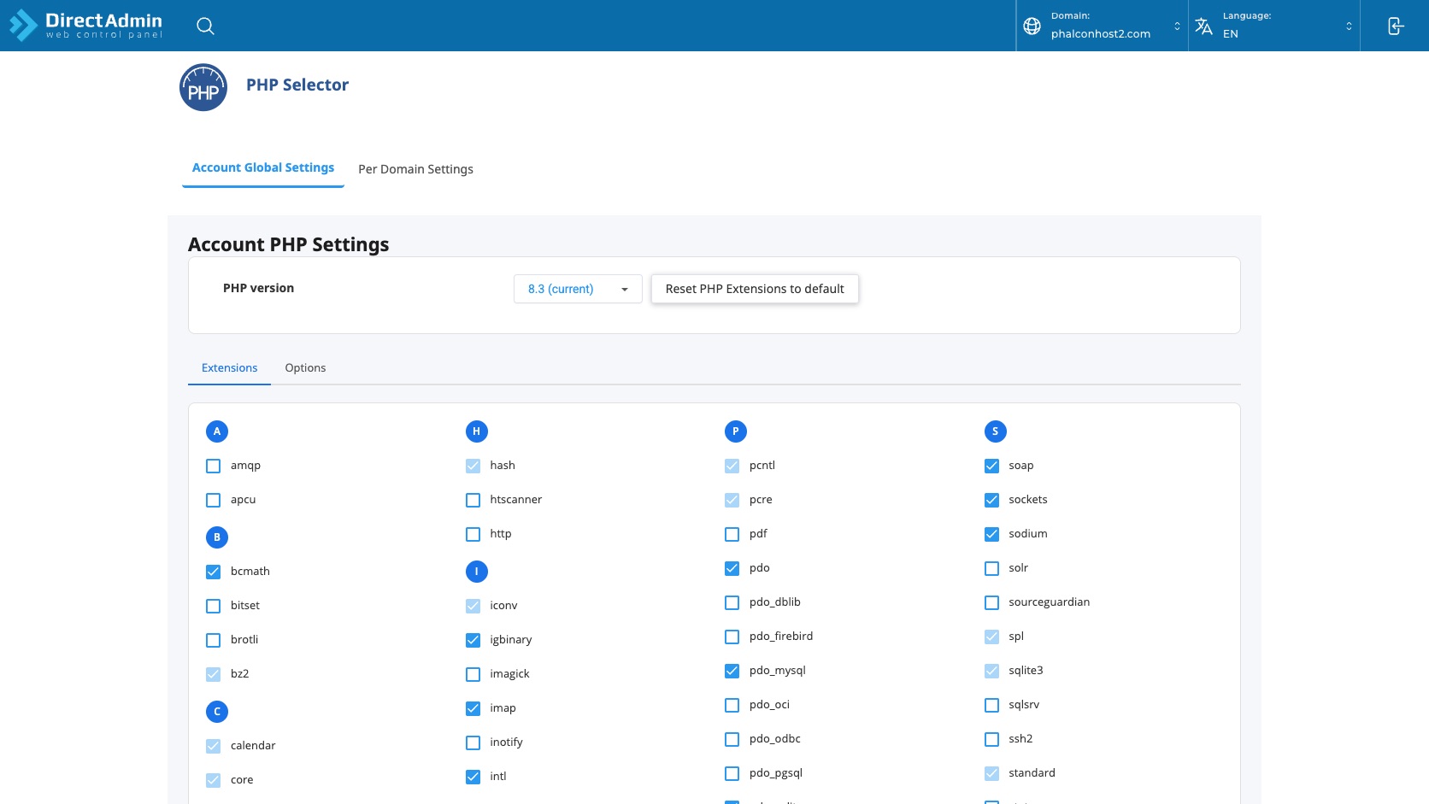Enable the brotli extension checkbox
This screenshot has width=1429, height=804.
coord(214,641)
